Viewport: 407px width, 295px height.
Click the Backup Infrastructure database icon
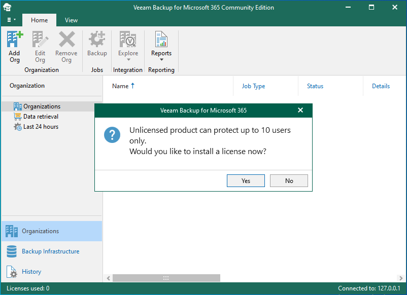click(12, 251)
